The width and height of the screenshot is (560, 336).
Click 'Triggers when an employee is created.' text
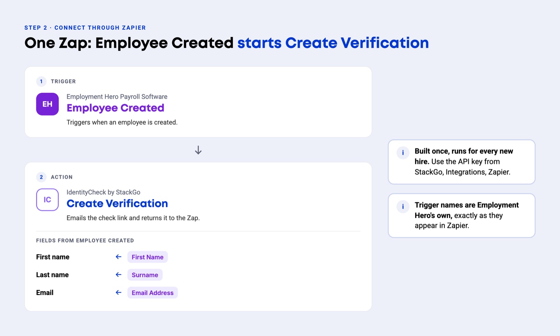(122, 122)
